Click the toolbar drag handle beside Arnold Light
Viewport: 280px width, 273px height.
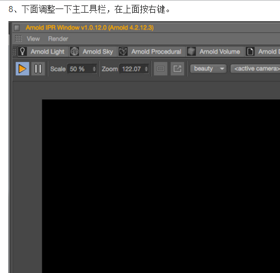tap(14, 51)
